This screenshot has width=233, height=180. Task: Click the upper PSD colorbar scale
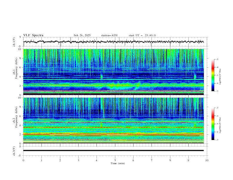pos(213,75)
